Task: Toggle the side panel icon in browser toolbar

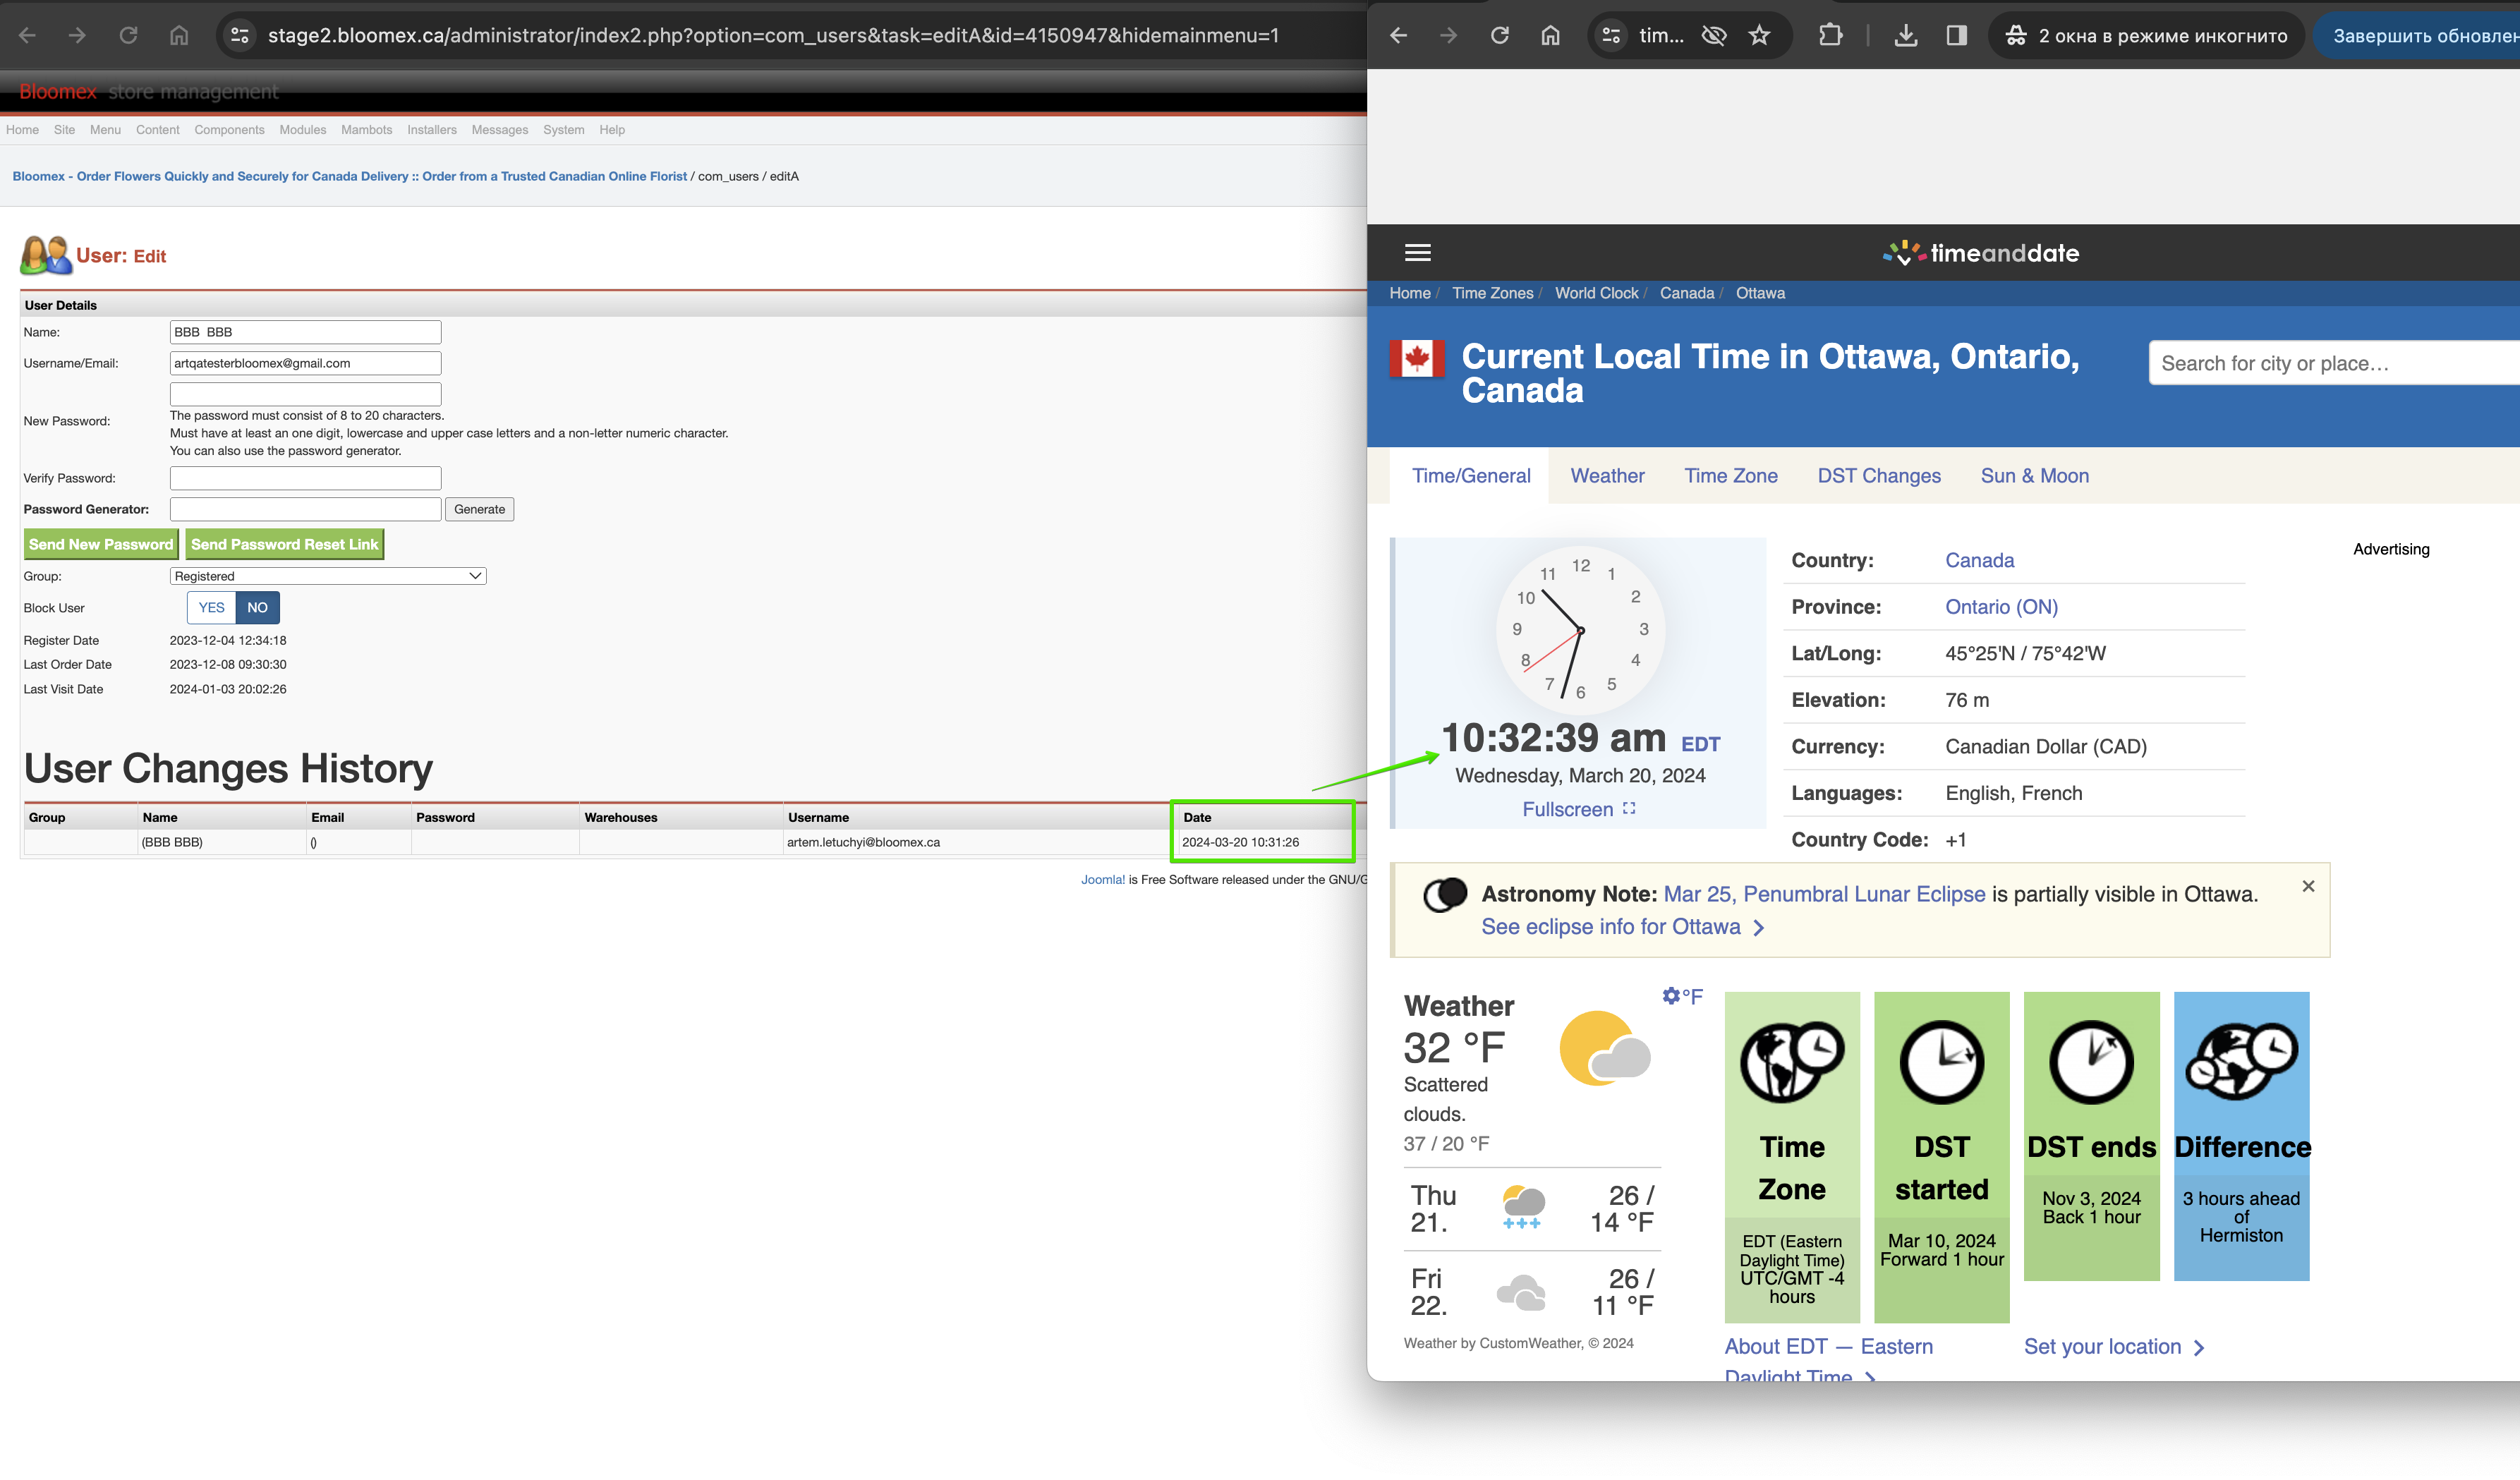Action: [x=1957, y=36]
